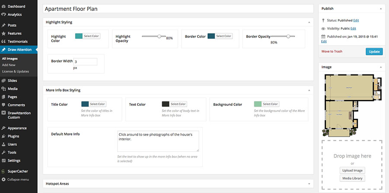Click the Comments bubble icon

(x=4, y=105)
